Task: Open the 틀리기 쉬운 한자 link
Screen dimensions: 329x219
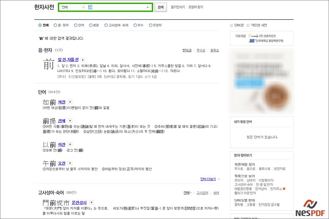Action: [x=245, y=193]
